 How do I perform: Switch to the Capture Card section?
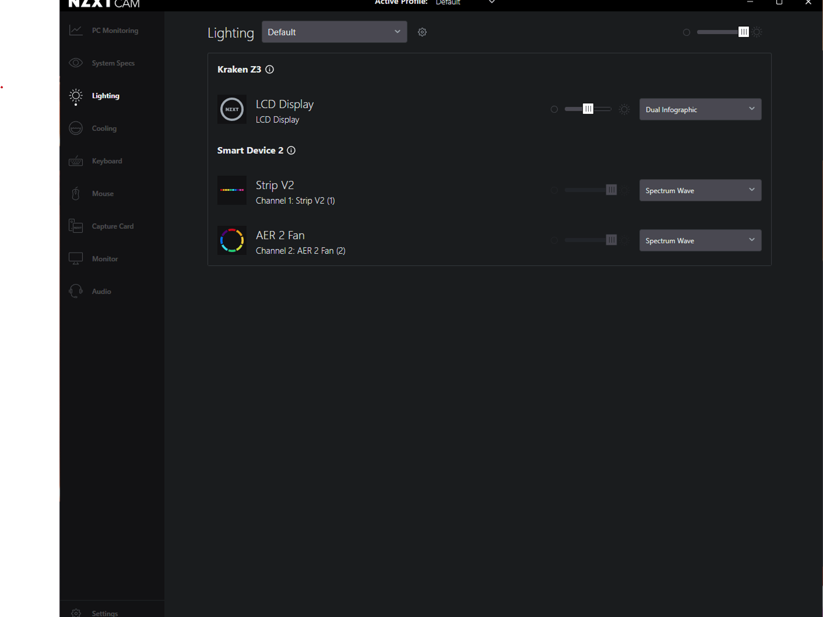click(x=113, y=226)
